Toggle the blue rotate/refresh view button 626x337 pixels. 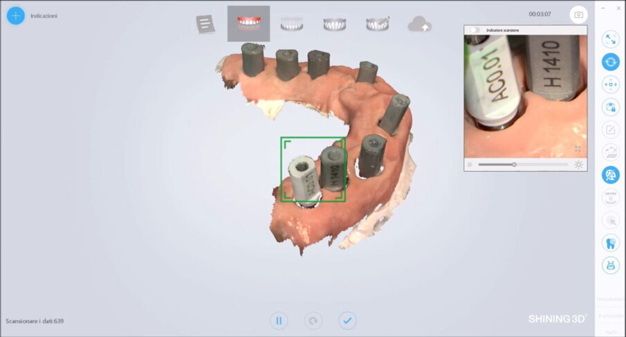click(610, 62)
